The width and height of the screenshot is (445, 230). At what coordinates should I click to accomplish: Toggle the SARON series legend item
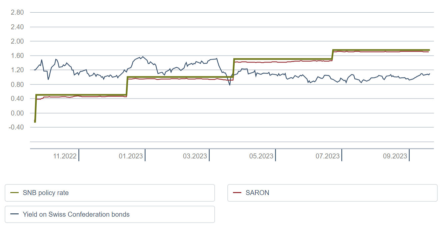click(332, 193)
